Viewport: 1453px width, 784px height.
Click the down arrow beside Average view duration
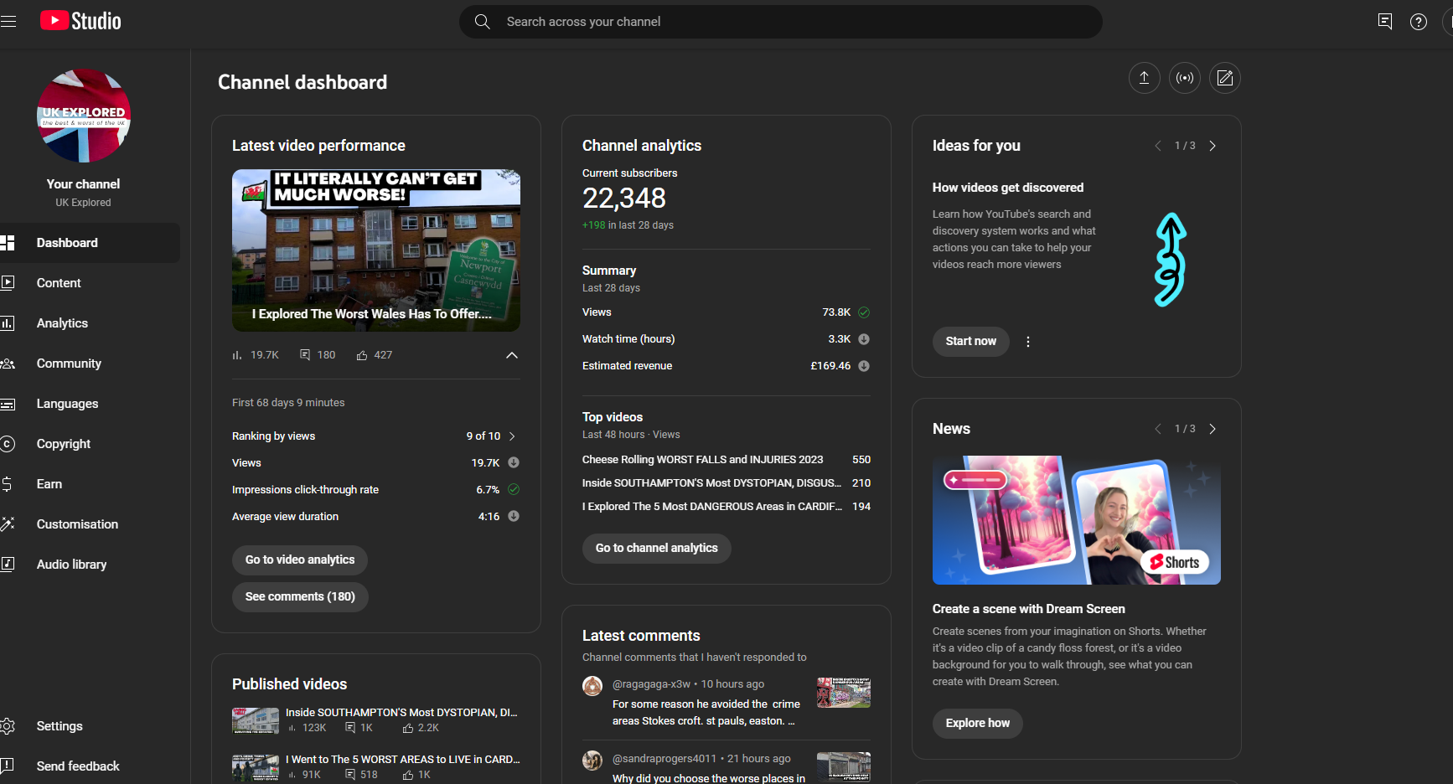coord(514,517)
